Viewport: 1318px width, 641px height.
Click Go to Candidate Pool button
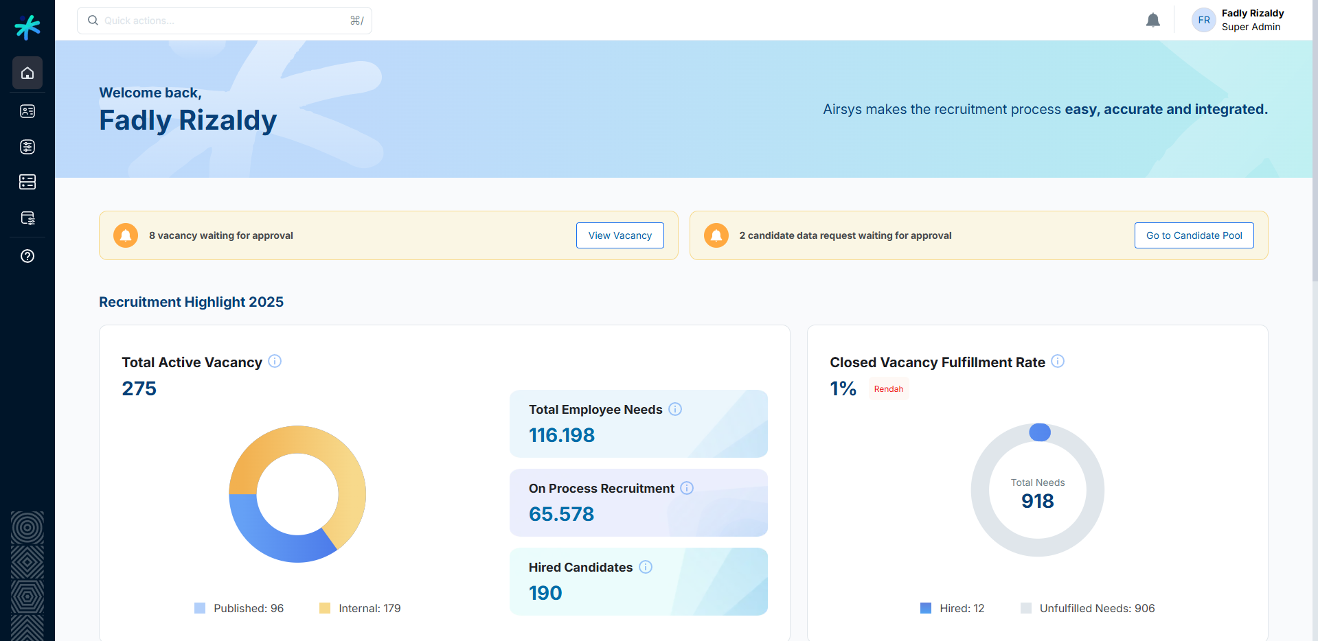click(x=1194, y=235)
